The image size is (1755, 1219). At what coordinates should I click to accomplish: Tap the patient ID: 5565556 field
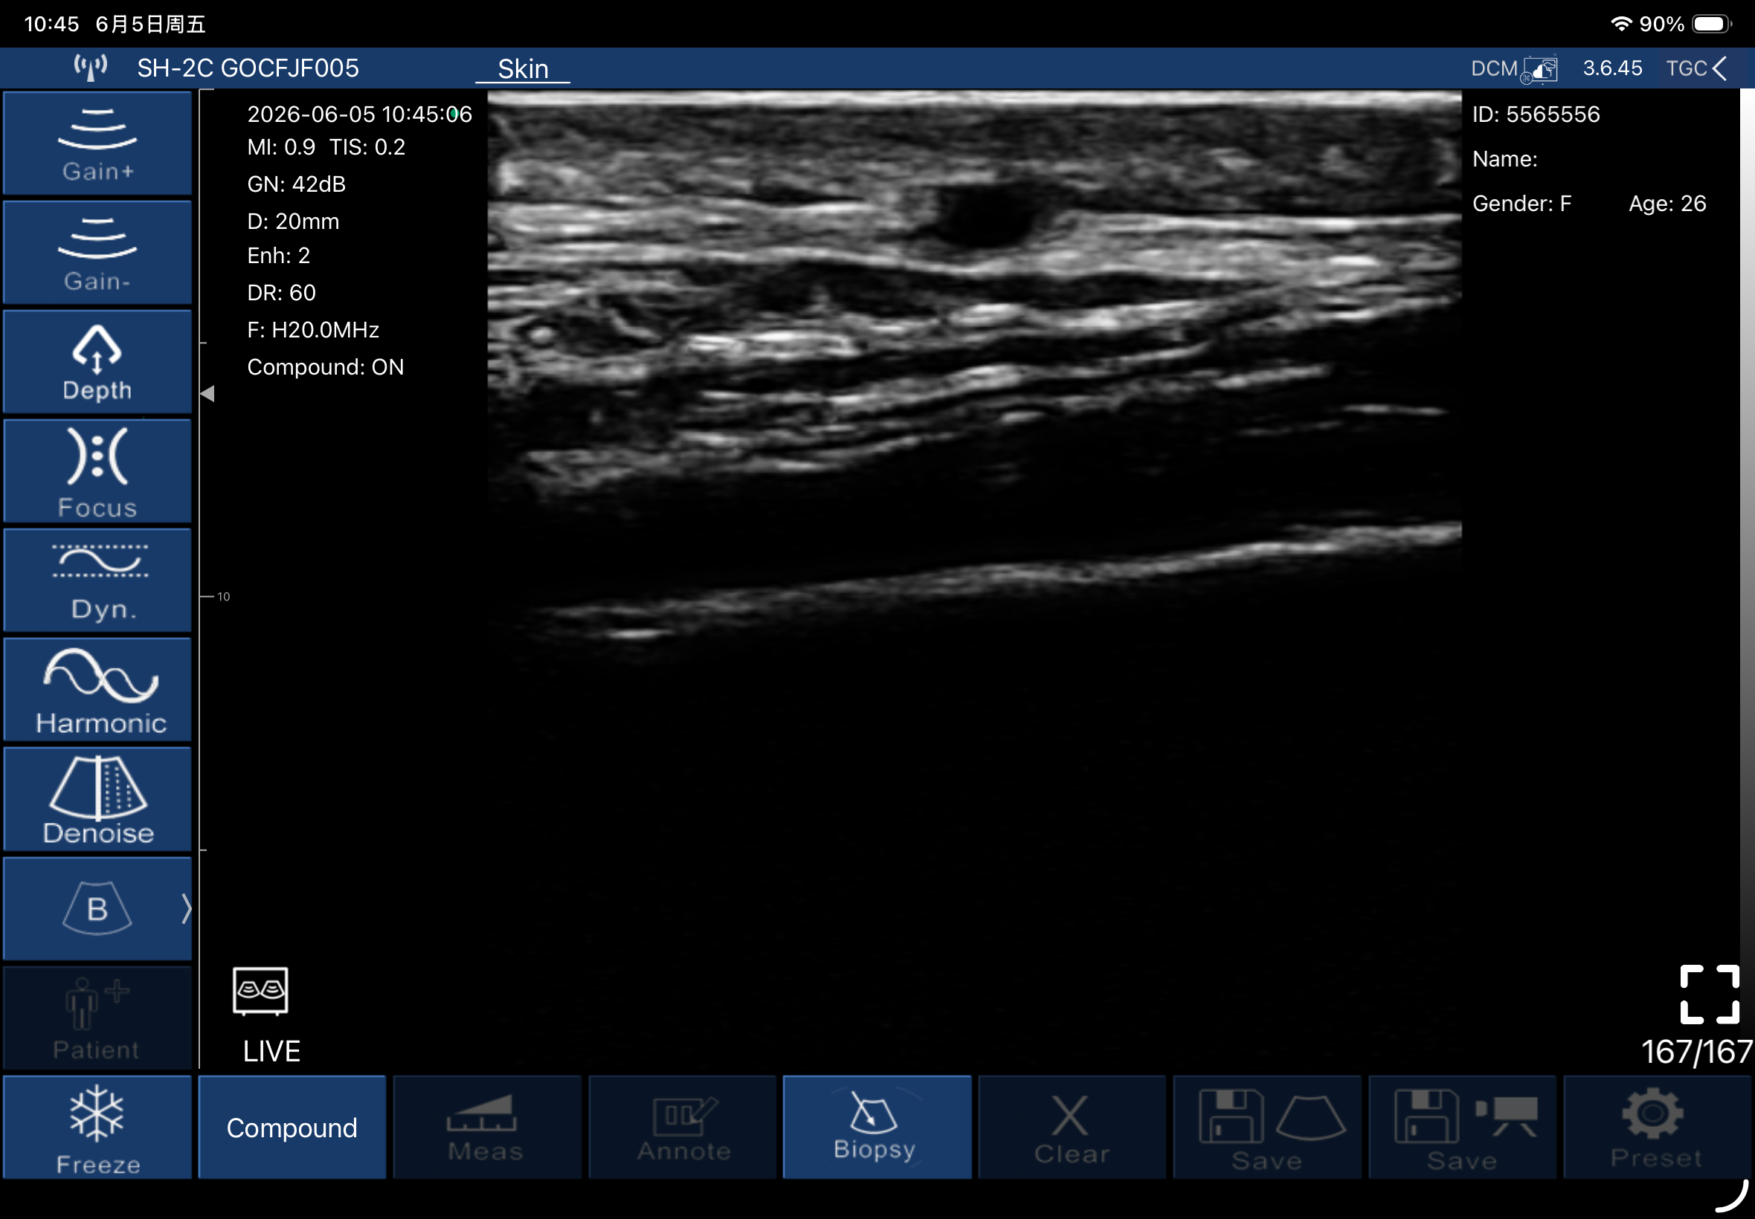pos(1536,114)
